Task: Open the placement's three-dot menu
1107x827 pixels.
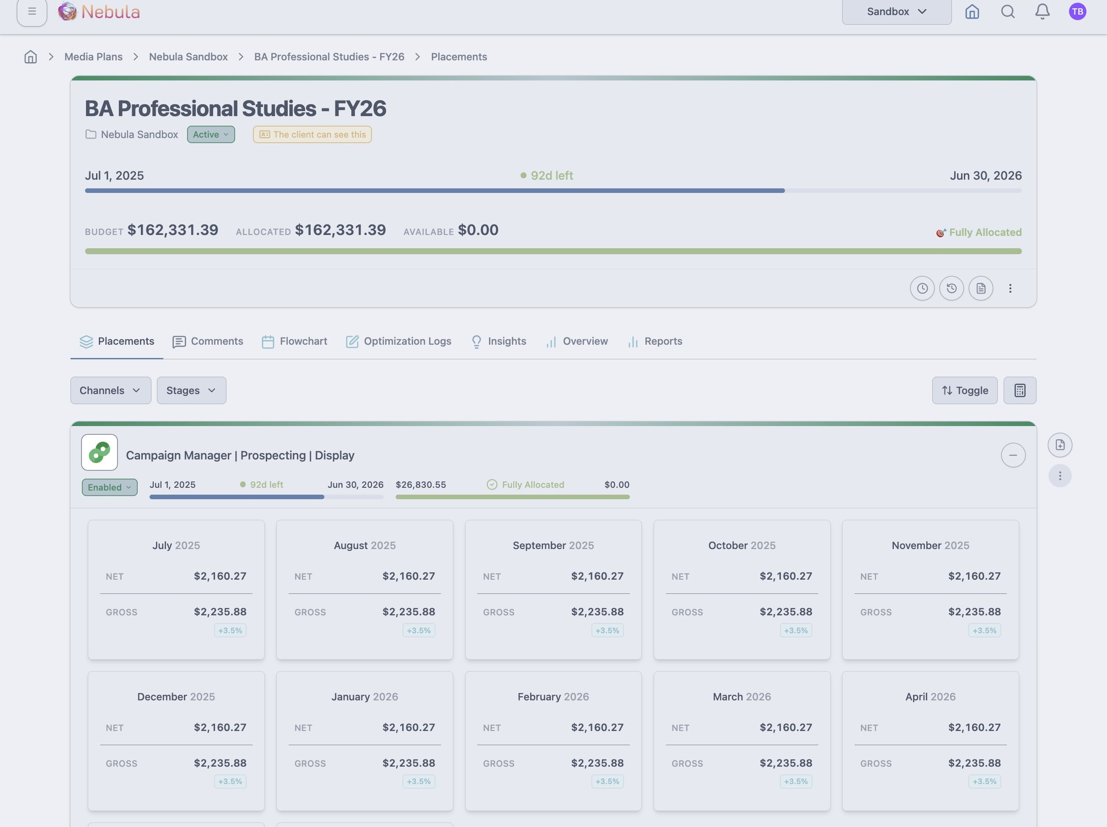Action: pos(1059,475)
